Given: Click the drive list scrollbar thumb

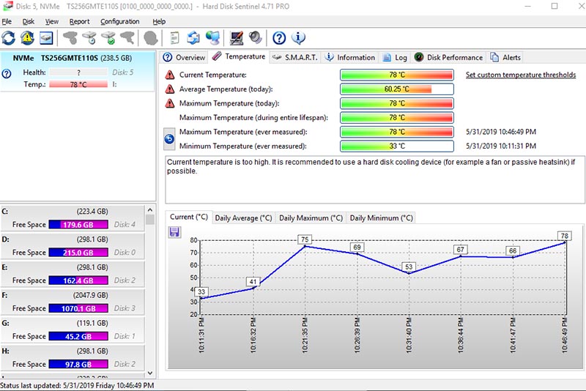Looking at the screenshot, I should [x=150, y=219].
